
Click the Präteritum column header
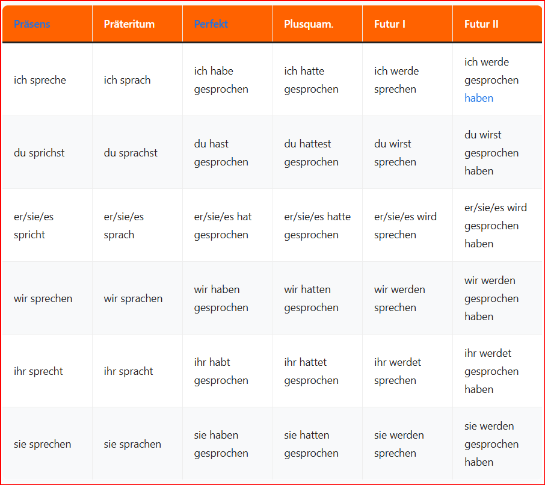[129, 24]
